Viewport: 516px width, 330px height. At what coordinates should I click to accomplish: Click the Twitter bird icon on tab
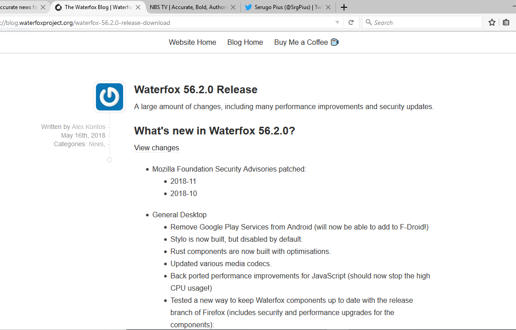248,7
